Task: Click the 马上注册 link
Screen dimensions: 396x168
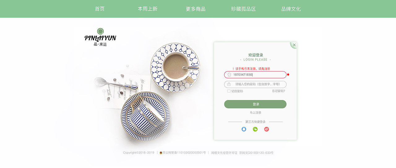Action: 256,113
